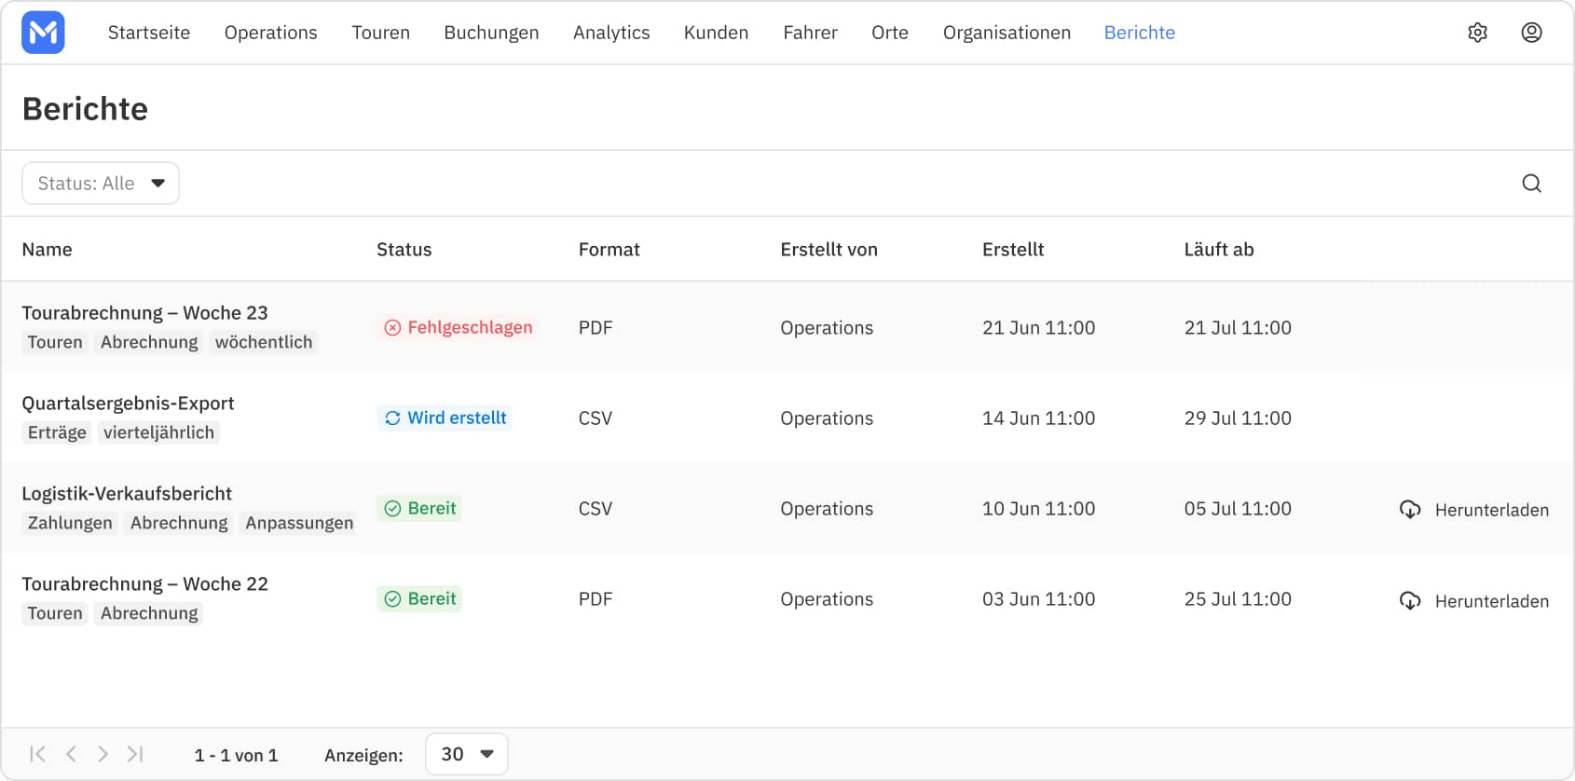This screenshot has width=1575, height=781.
Task: Click the Abrechnung tag under Logistik-Verkaufsbericht
Action: [x=179, y=523]
